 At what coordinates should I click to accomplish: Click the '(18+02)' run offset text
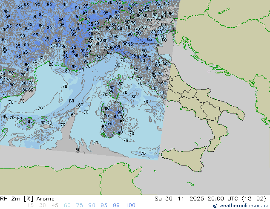tap(254, 199)
